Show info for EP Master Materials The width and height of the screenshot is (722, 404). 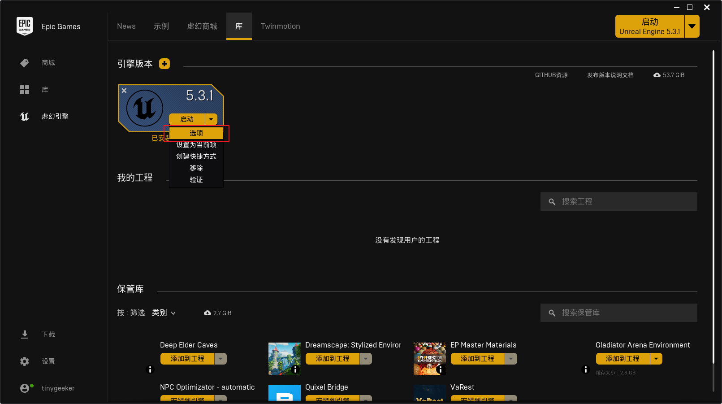(441, 369)
